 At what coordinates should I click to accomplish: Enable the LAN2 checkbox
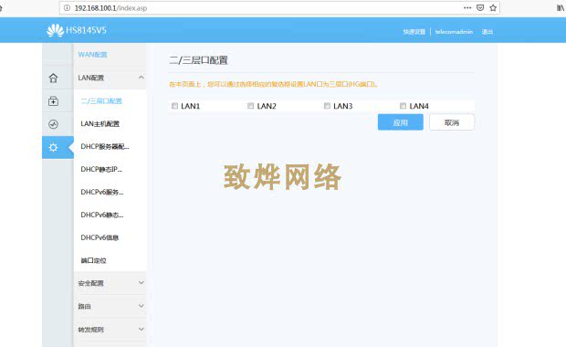click(250, 106)
